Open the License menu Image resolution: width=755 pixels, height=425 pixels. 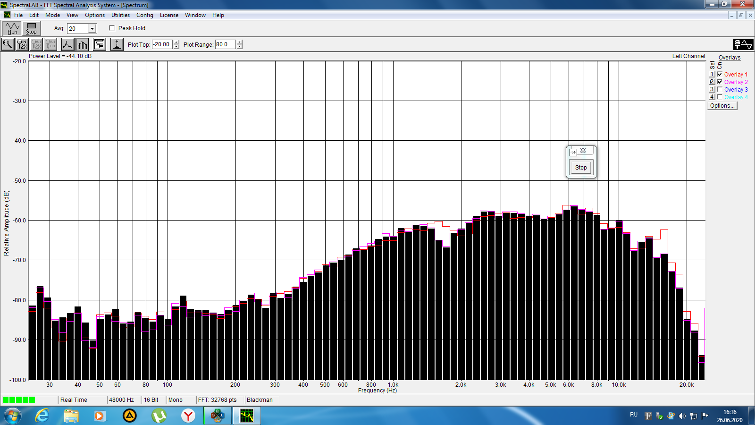pos(169,15)
